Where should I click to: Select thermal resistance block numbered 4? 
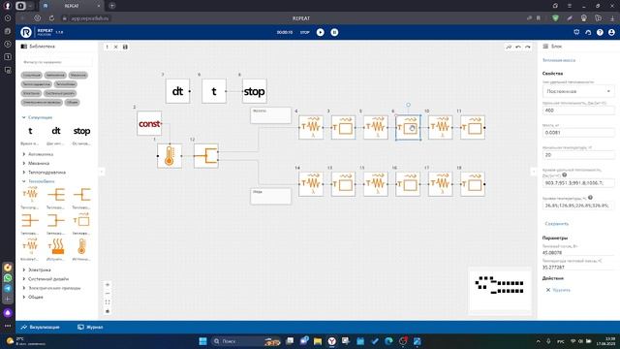[x=311, y=127]
